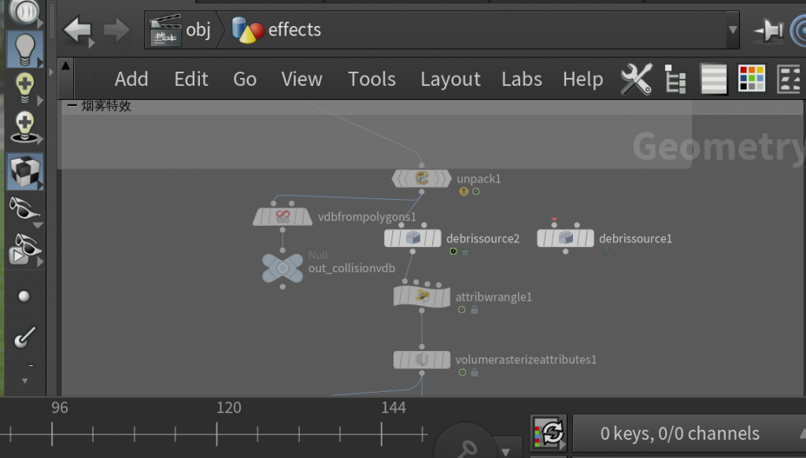Viewport: 806px width, 458px height.
Task: Toggle the white dot points display
Action: point(24,297)
